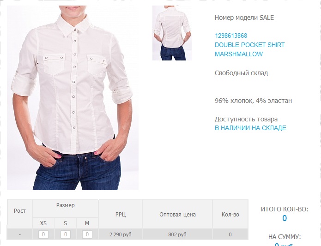321x246 pixels.
Task: Open the back-view shirt thumbnail
Action: [172, 33]
